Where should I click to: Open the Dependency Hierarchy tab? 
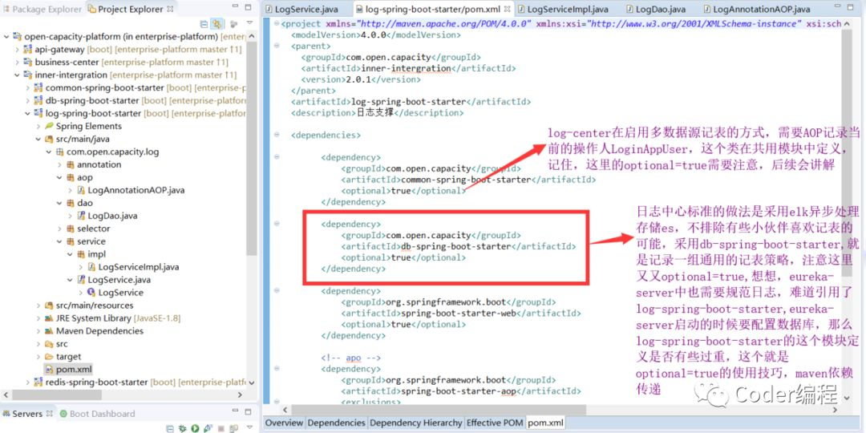tap(415, 423)
